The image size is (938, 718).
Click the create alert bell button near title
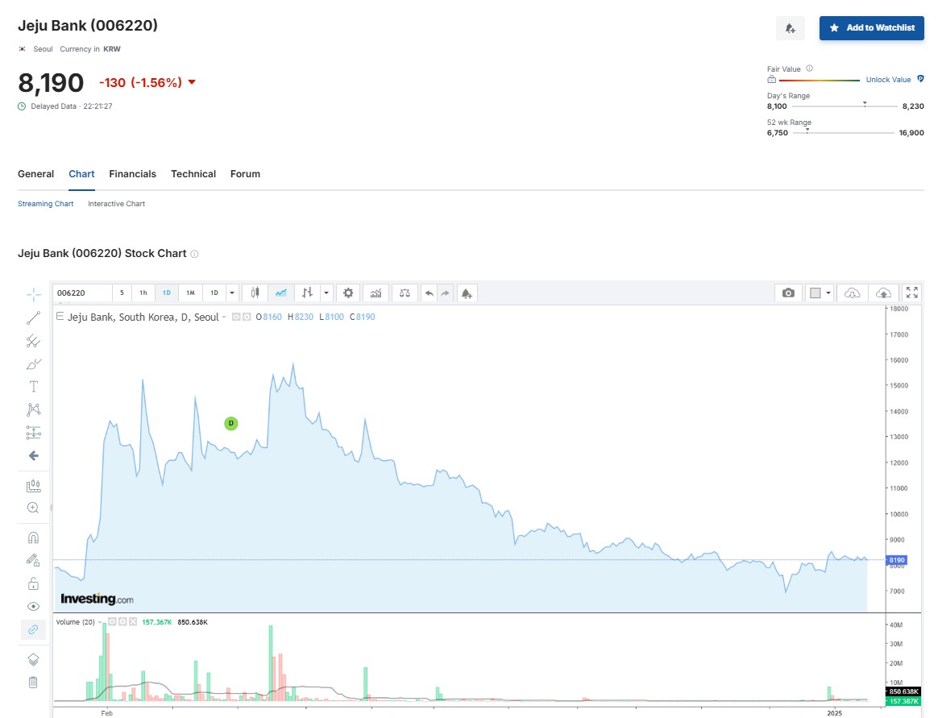(791, 28)
